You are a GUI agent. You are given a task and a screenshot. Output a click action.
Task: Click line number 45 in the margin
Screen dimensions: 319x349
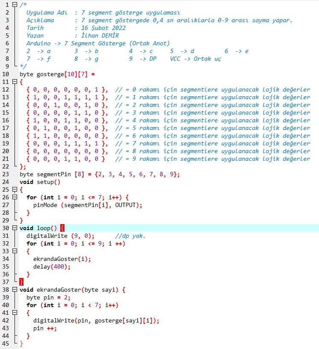tap(6, 344)
